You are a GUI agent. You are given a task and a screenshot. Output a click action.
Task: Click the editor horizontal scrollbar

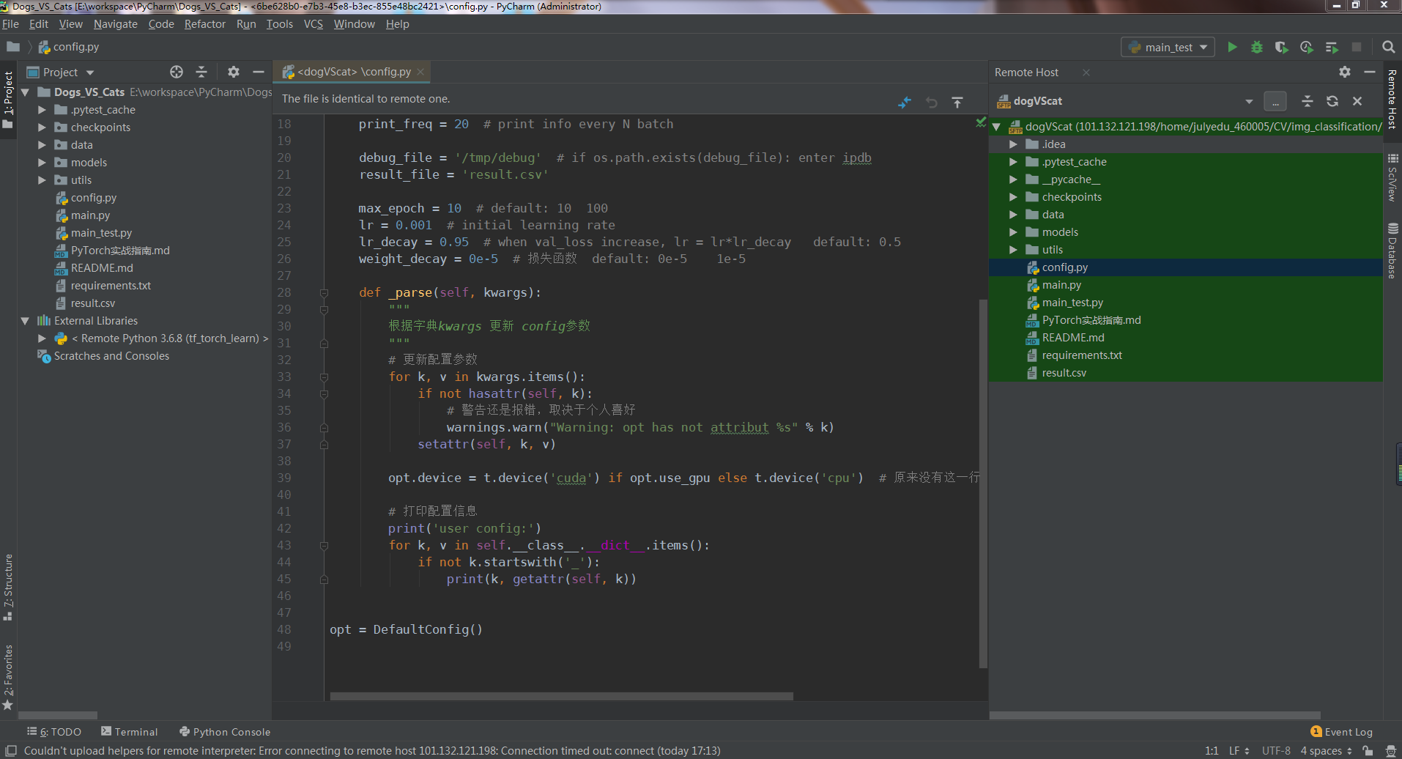561,696
